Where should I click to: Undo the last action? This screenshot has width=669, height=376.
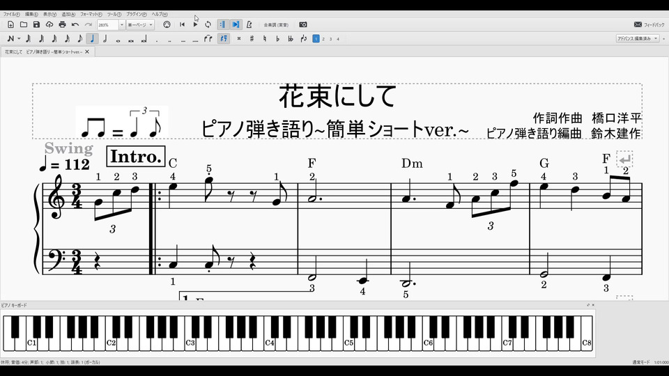click(x=75, y=25)
